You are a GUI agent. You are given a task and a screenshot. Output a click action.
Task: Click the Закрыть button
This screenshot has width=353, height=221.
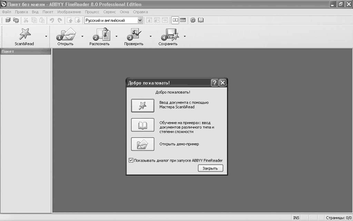[210, 168]
